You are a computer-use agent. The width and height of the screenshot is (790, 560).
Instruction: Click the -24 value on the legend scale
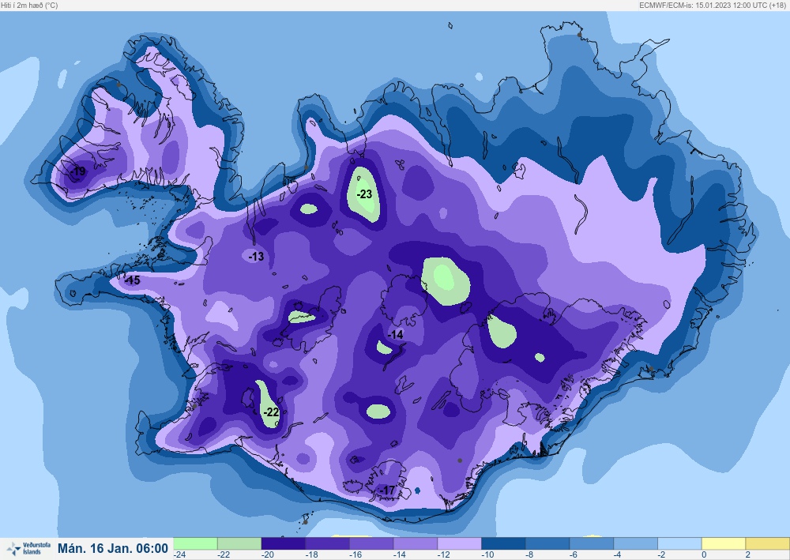click(x=180, y=555)
